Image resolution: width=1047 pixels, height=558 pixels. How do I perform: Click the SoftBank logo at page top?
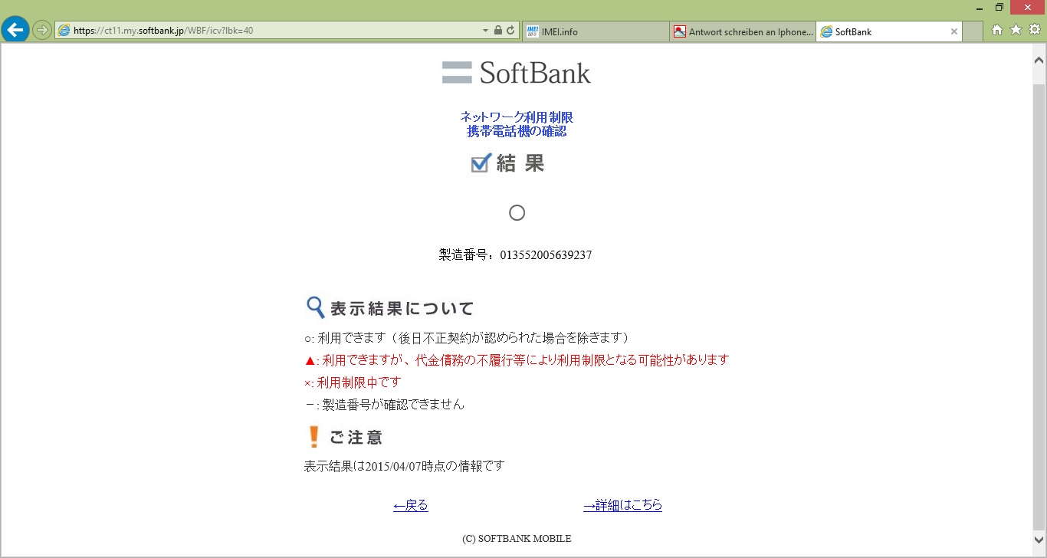(x=516, y=73)
